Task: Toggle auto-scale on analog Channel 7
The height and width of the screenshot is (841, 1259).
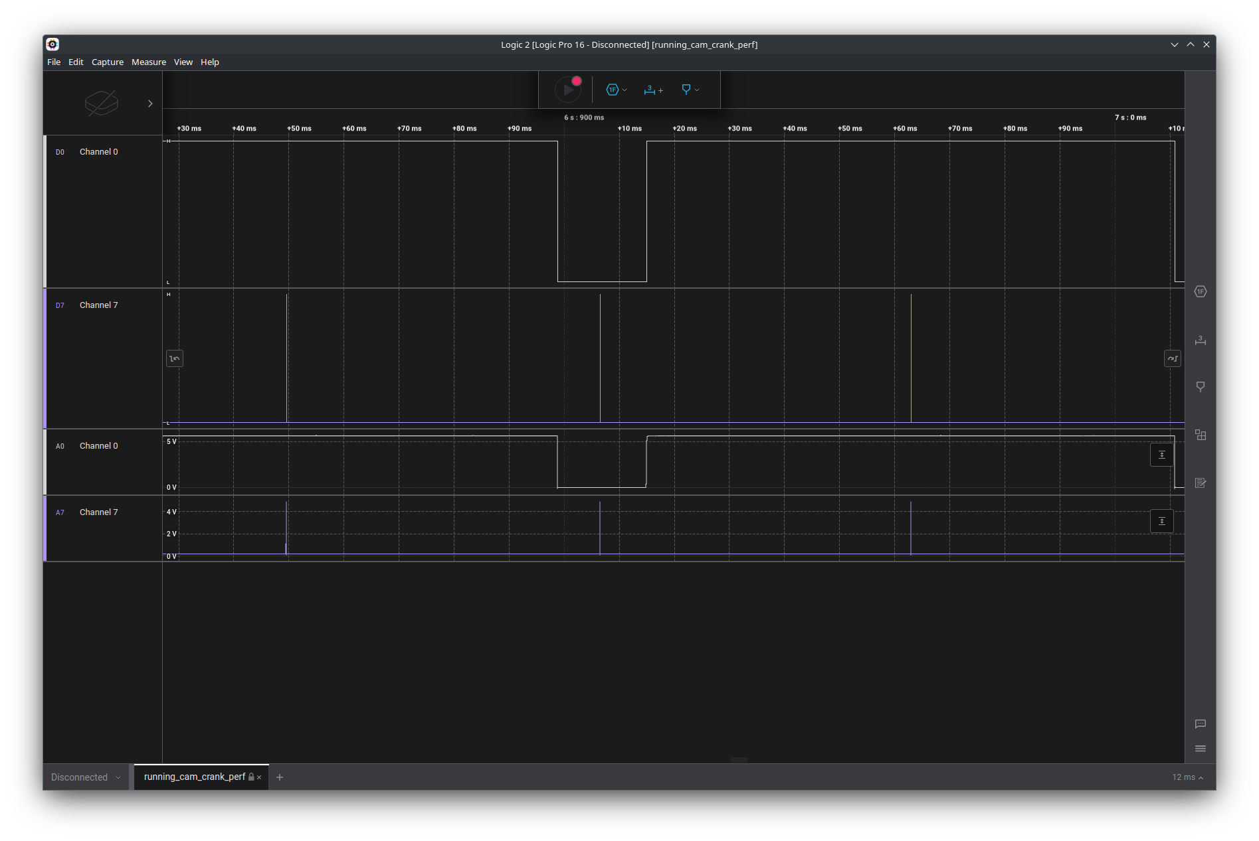Action: [x=1161, y=521]
